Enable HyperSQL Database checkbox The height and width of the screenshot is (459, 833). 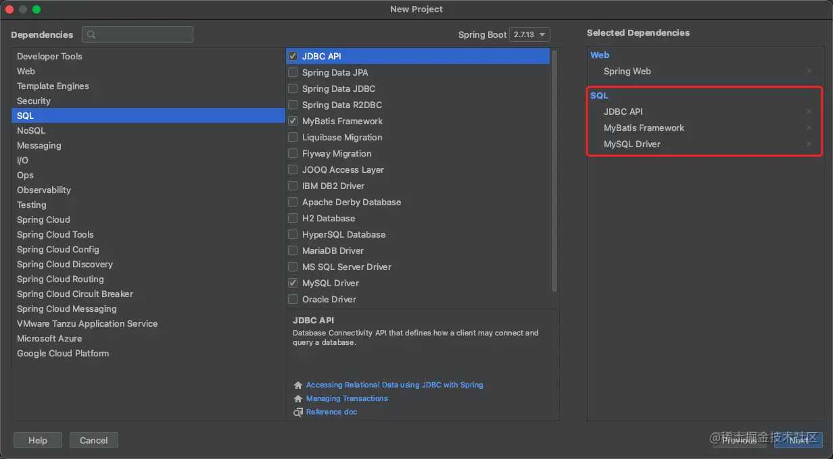coord(293,234)
